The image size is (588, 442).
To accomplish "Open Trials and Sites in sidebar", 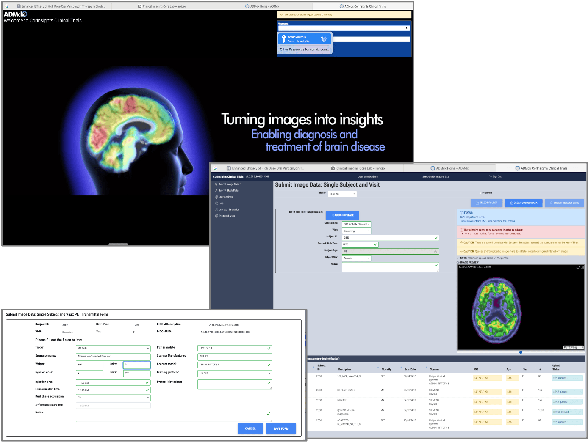I will tap(226, 216).
